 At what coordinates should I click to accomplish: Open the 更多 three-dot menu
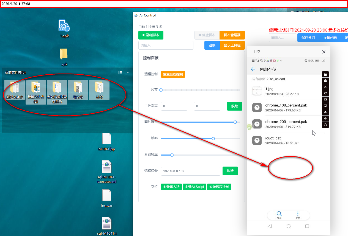click(x=298, y=214)
